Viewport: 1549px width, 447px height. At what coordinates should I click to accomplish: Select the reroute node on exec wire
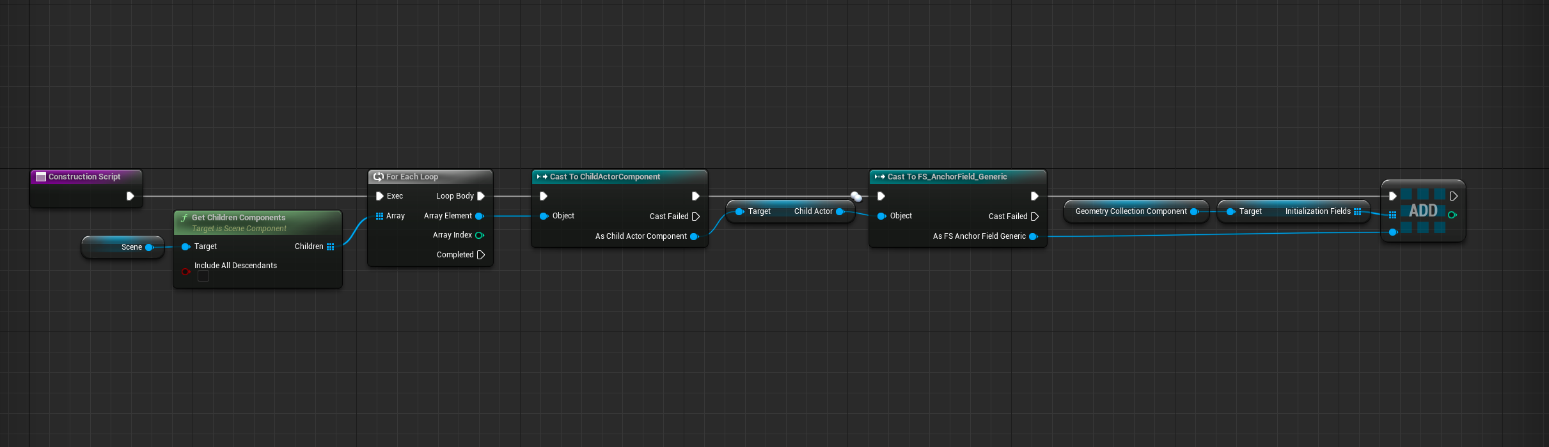click(856, 197)
